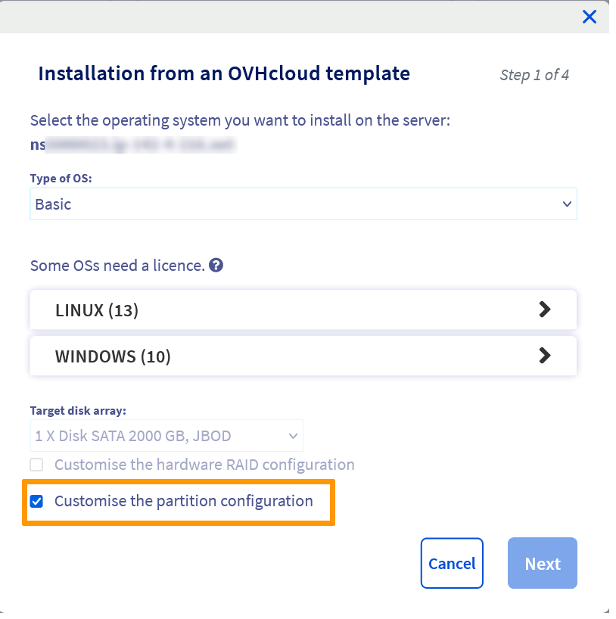Open the Target disk array selector
Viewport: 616px width, 619px height.
coord(166,436)
